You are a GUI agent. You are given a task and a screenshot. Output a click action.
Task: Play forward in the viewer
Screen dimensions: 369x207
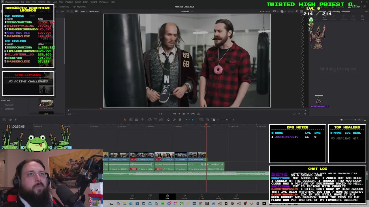[x=188, y=114]
